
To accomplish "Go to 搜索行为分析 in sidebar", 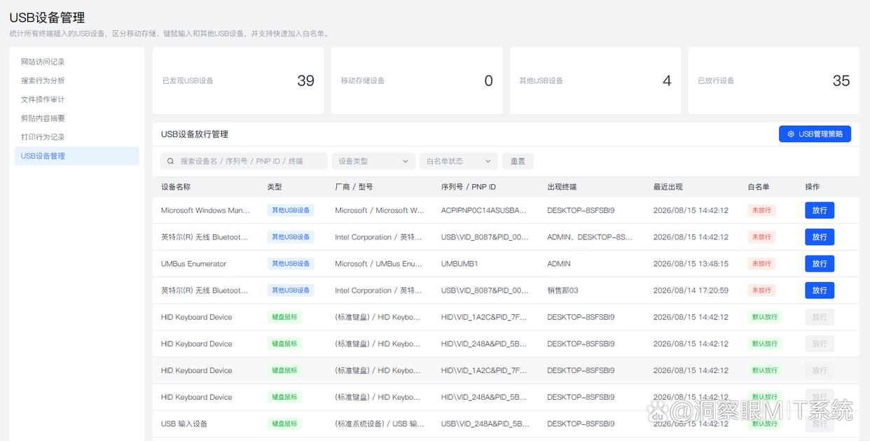I will (x=77, y=80).
